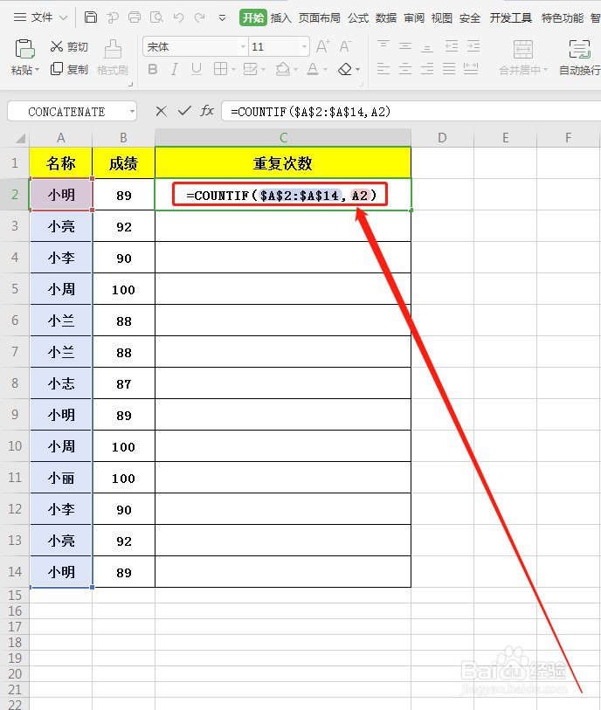Switch to the 插入 tab

tap(280, 17)
